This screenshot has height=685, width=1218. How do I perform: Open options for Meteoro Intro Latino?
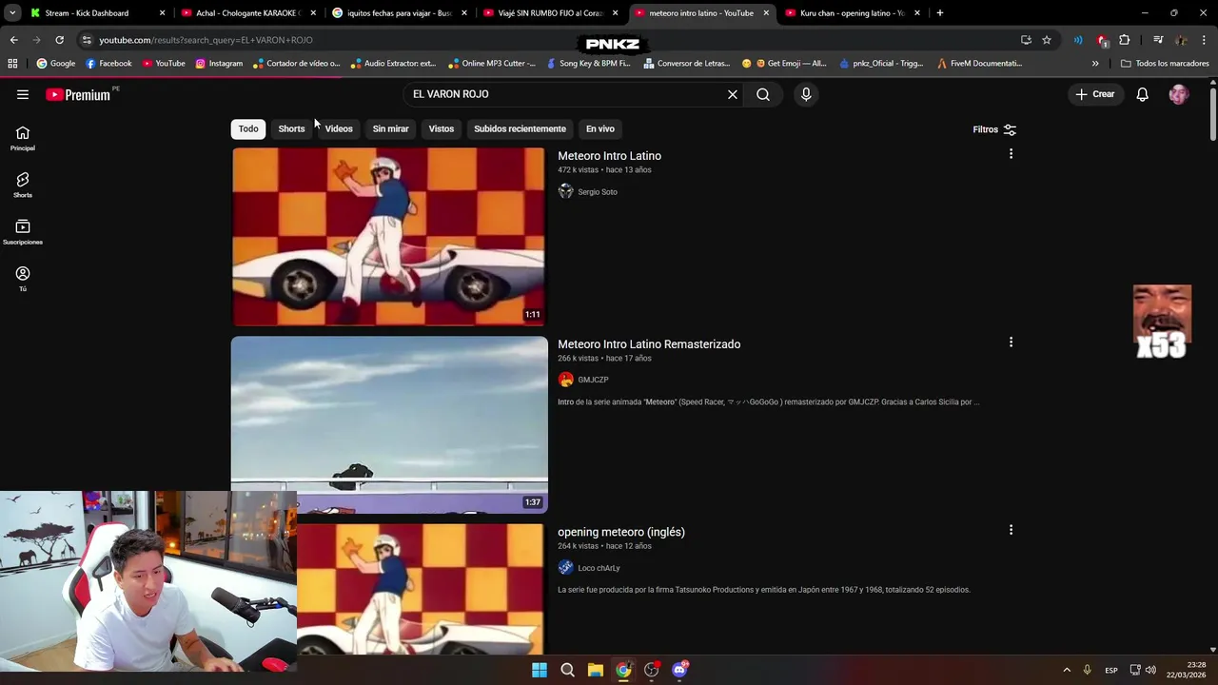point(1011,153)
